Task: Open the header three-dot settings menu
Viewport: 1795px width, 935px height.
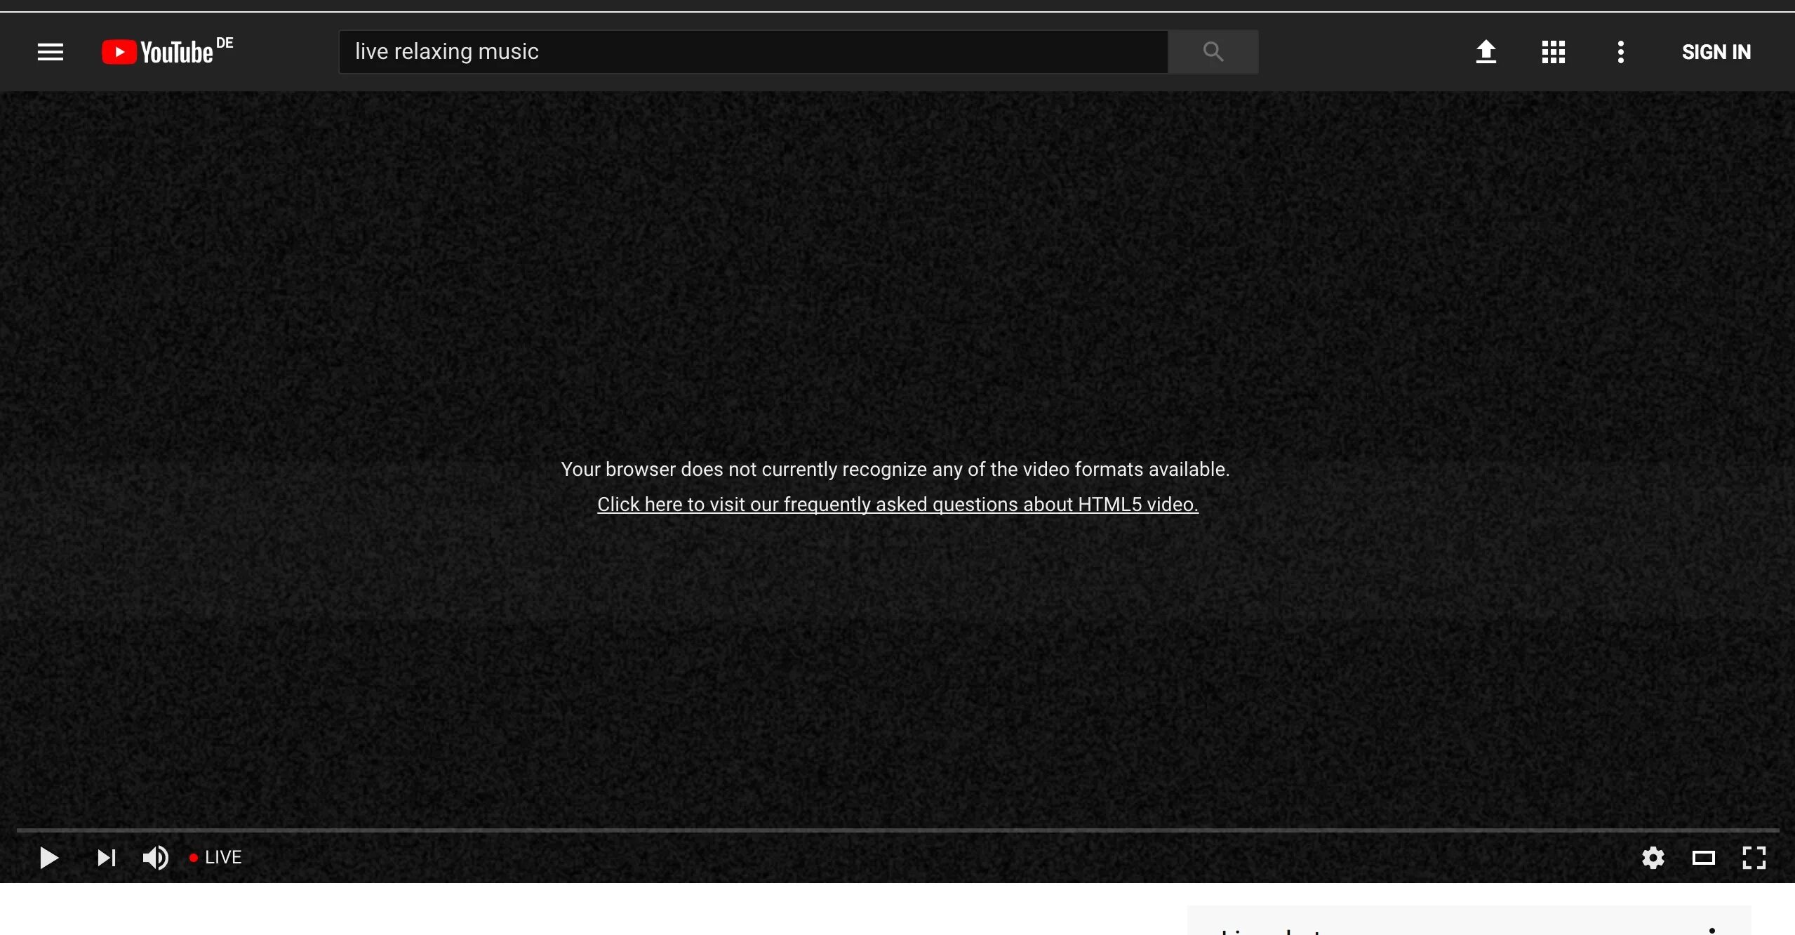Action: pos(1620,52)
